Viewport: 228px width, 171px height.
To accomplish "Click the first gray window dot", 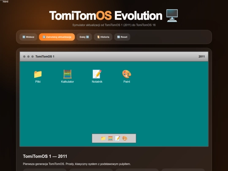I will tap(24, 57).
